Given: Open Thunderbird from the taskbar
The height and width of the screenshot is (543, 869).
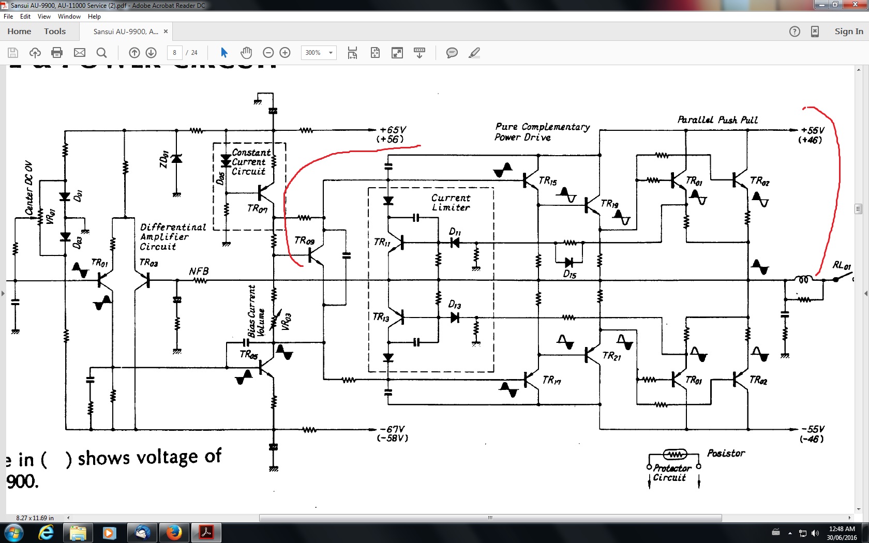Looking at the screenshot, I should (142, 533).
